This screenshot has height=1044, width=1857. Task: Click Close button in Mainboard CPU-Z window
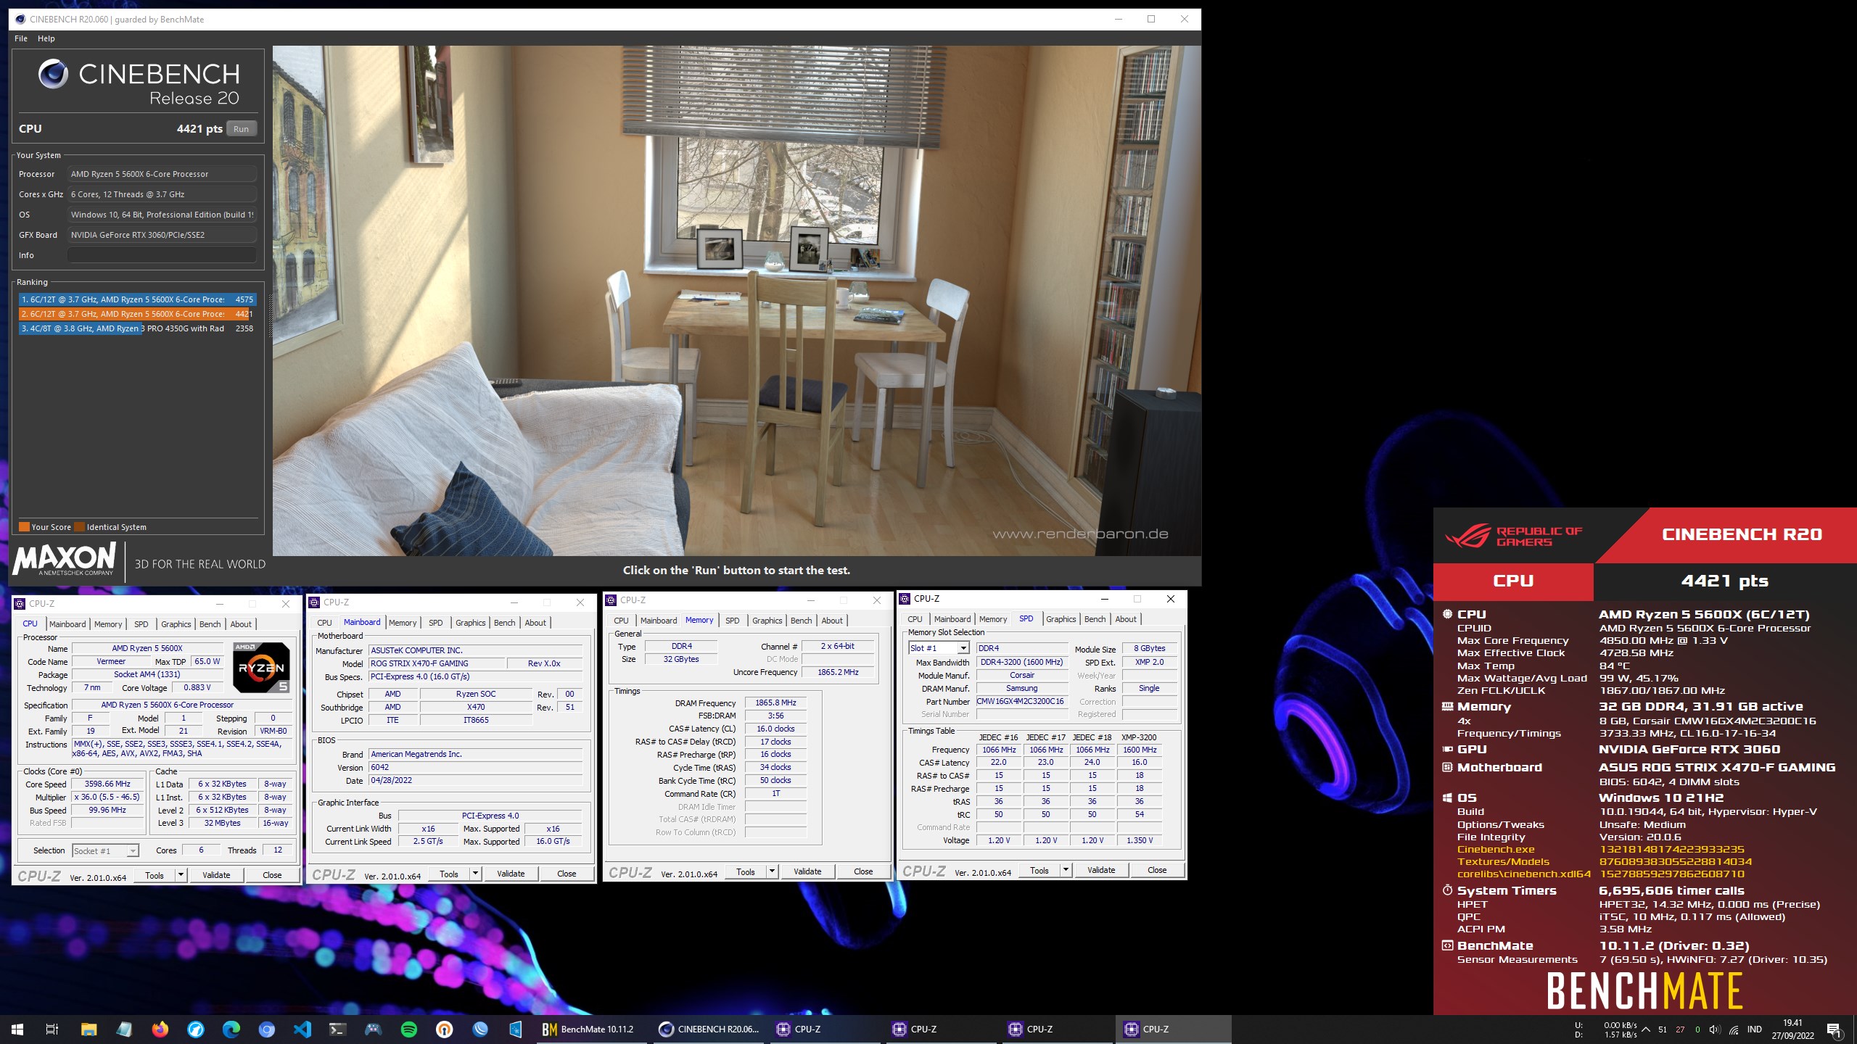click(x=567, y=874)
